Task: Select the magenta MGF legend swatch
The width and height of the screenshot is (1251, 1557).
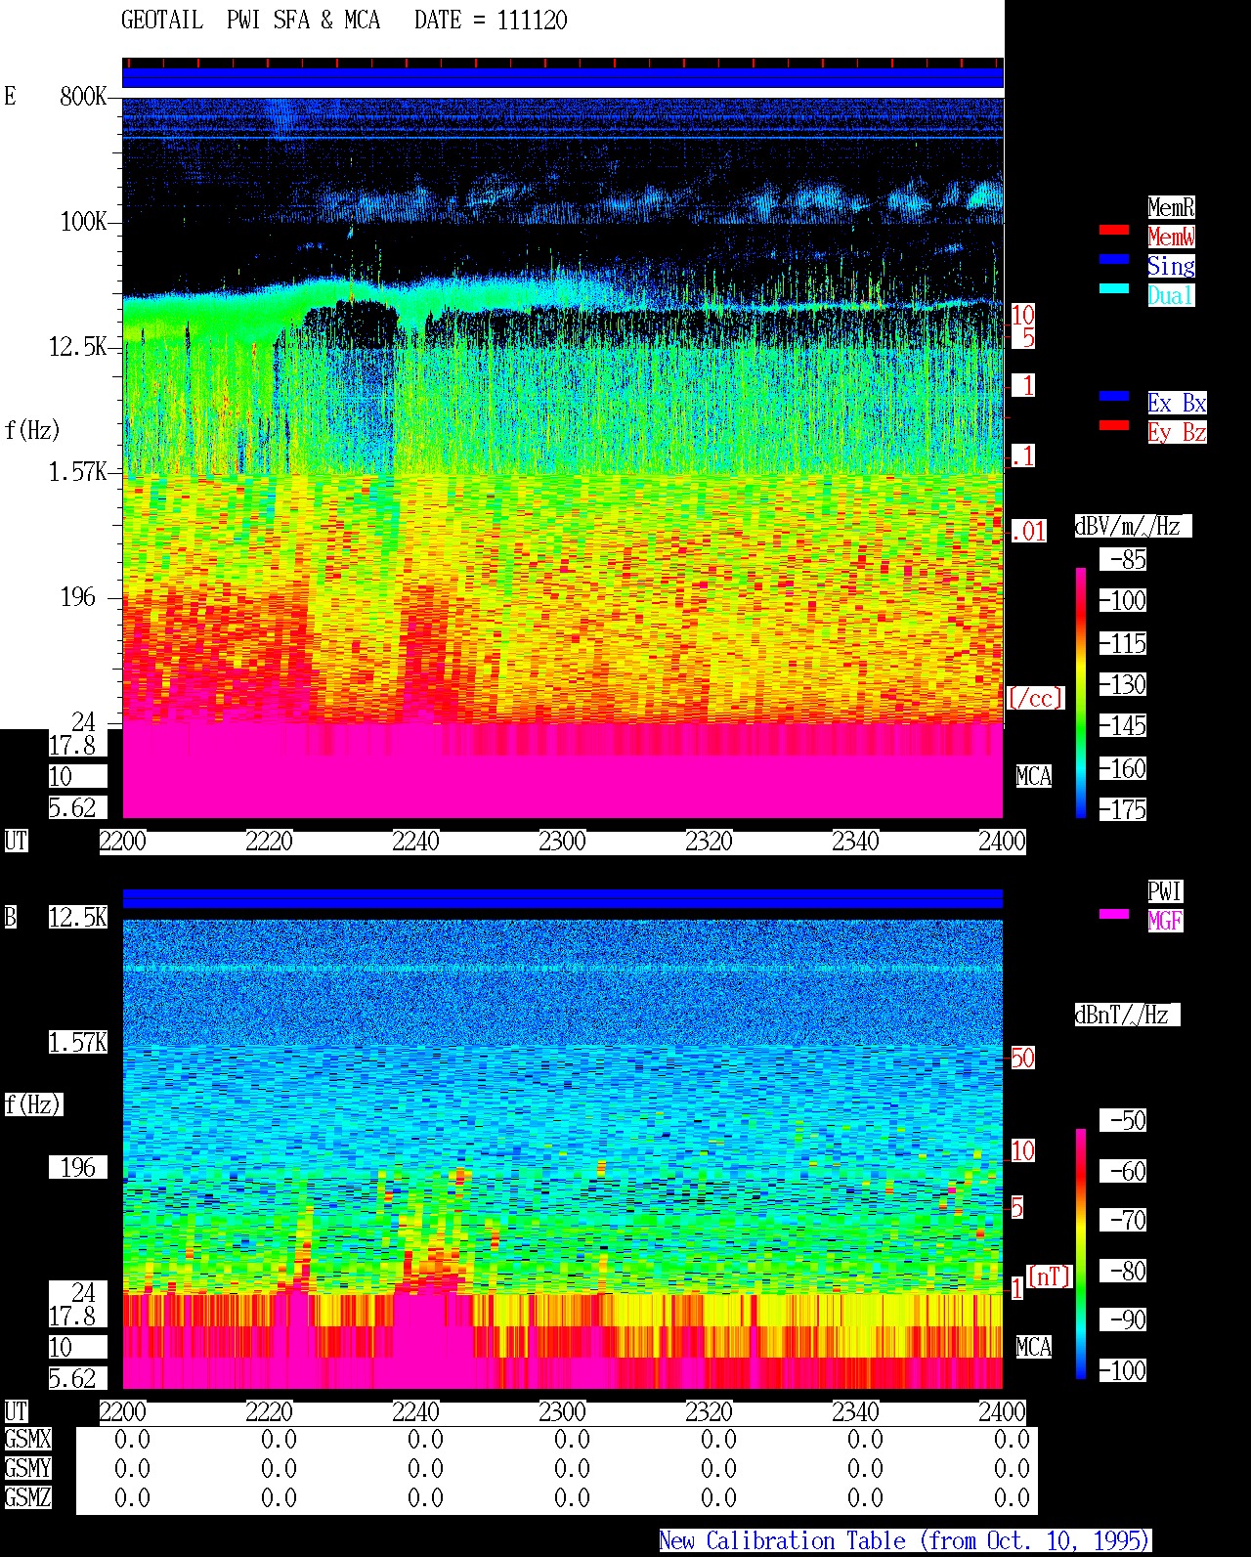Action: coord(1114,915)
